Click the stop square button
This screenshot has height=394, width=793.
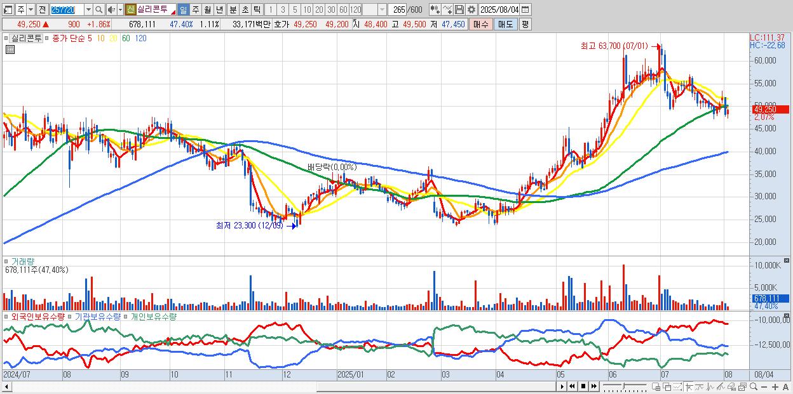click(583, 386)
